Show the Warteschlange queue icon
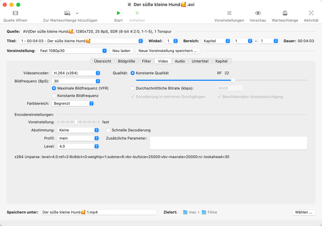Image resolution: width=322 pixels, height=226 pixels. pos(285,13)
